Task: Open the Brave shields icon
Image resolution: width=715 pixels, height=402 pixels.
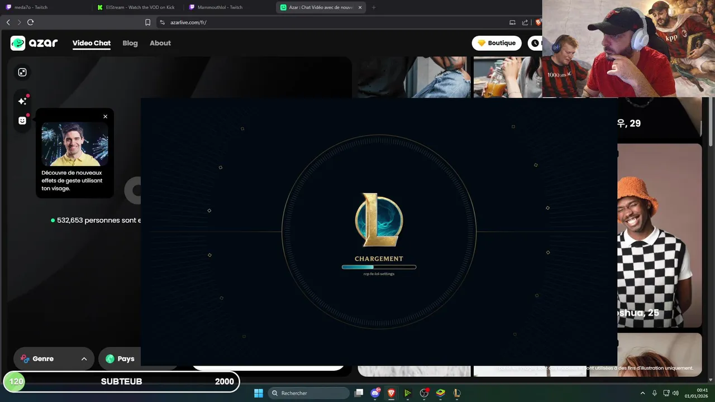Action: pyautogui.click(x=538, y=22)
